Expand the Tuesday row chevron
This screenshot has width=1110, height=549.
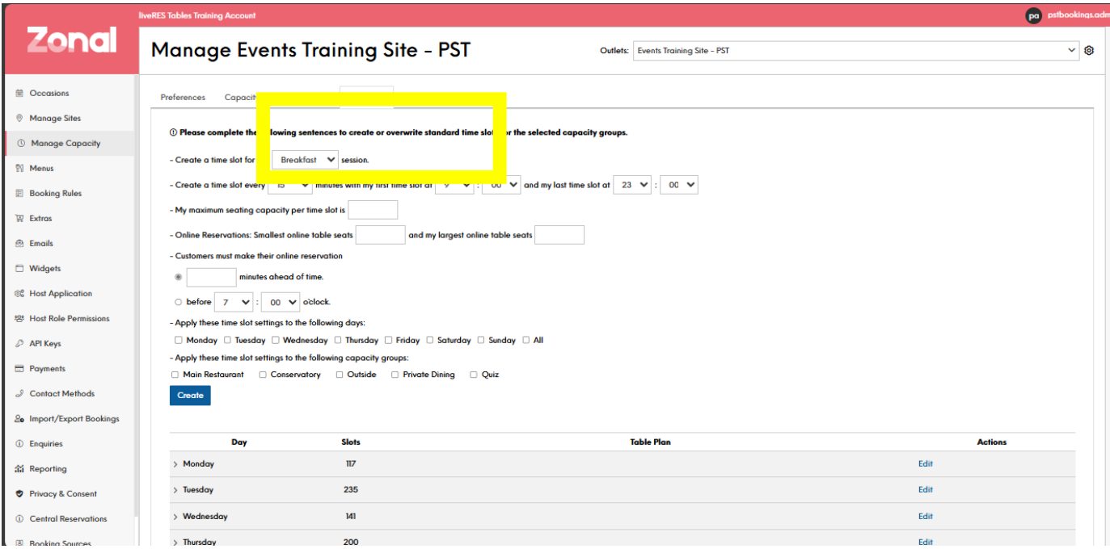pyautogui.click(x=175, y=490)
